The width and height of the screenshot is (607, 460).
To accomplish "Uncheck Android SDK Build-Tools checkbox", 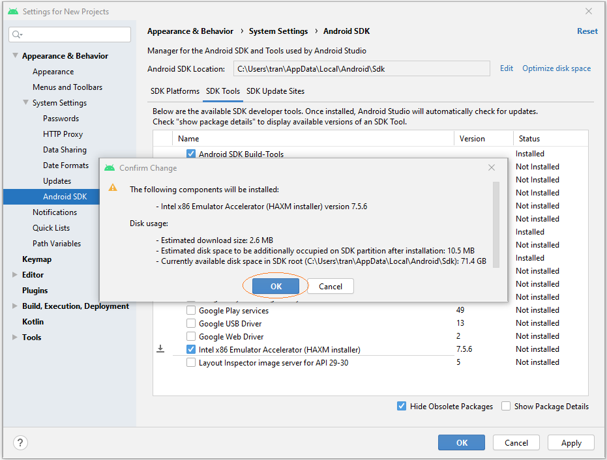I will (191, 154).
